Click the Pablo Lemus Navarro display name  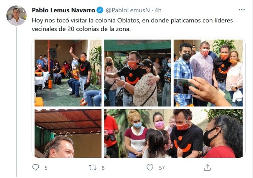pos(63,10)
